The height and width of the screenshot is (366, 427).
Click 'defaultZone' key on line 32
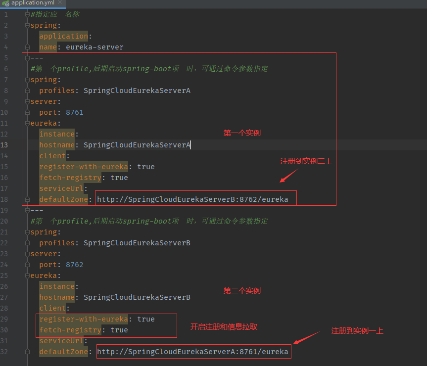tap(63, 352)
